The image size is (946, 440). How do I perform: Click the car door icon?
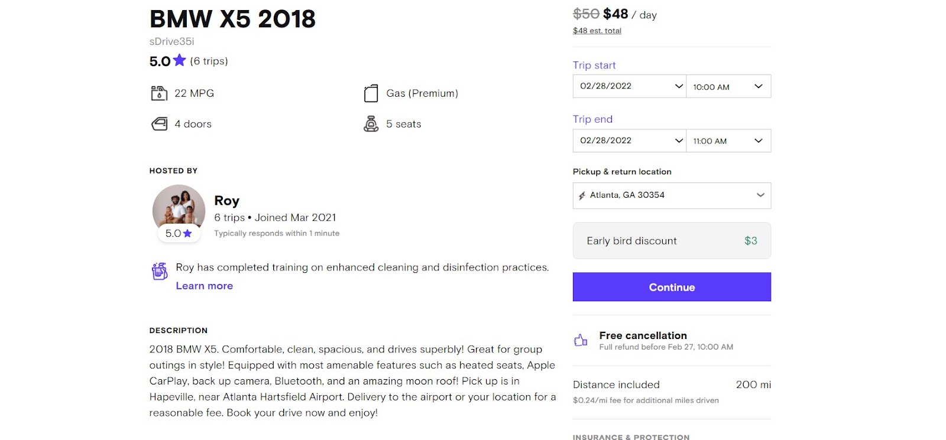159,124
